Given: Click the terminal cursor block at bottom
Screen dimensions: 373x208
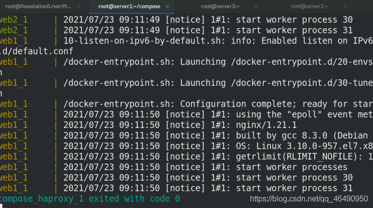Looking at the screenshot, I should 1,206.
